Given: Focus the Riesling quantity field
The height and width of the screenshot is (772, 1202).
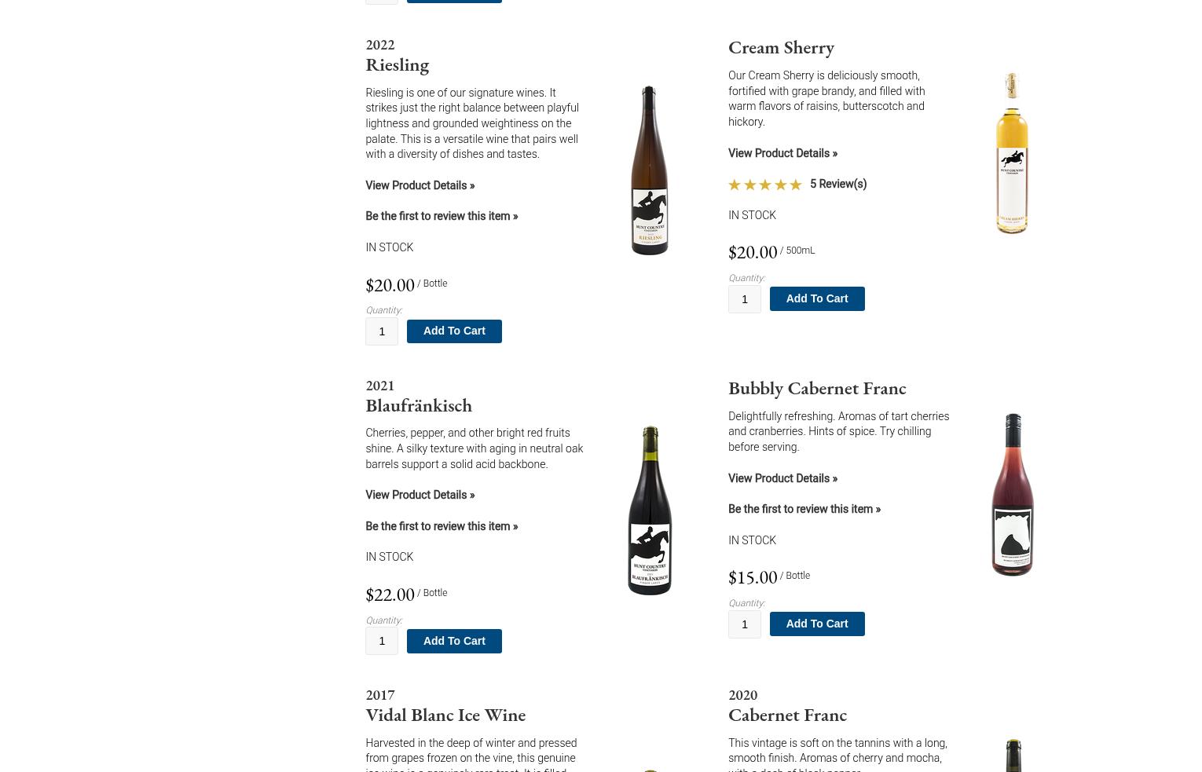Looking at the screenshot, I should click(382, 331).
